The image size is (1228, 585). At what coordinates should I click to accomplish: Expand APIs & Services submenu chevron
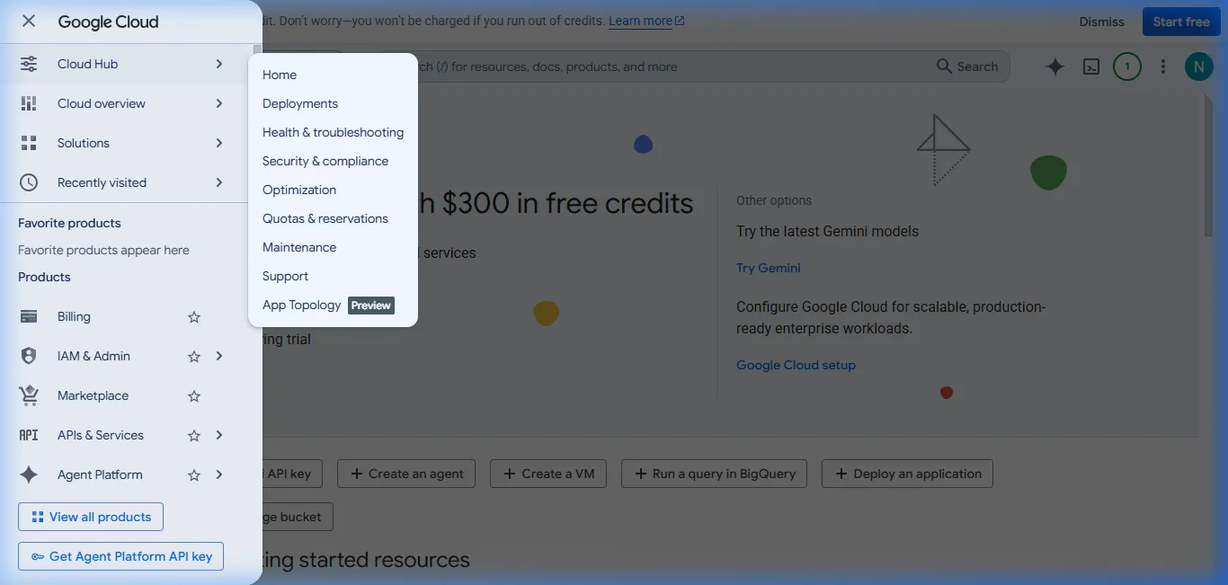point(219,435)
